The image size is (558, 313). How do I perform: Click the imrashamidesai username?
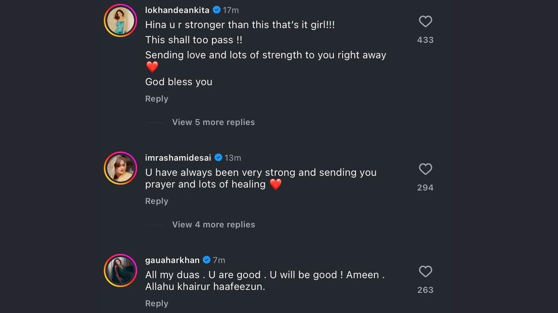pyautogui.click(x=178, y=158)
